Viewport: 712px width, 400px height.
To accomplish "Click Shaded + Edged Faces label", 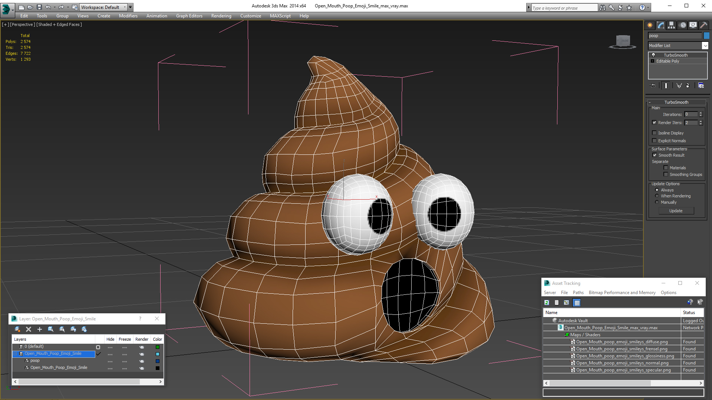I will pyautogui.click(x=59, y=24).
